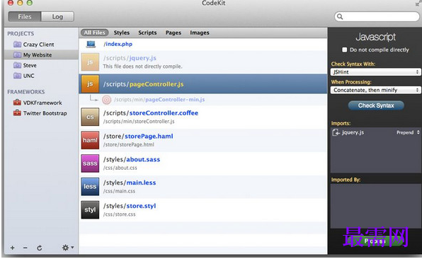Click the VDKFramework toolbox icon
This screenshot has height=259, width=422.
pos(17,103)
